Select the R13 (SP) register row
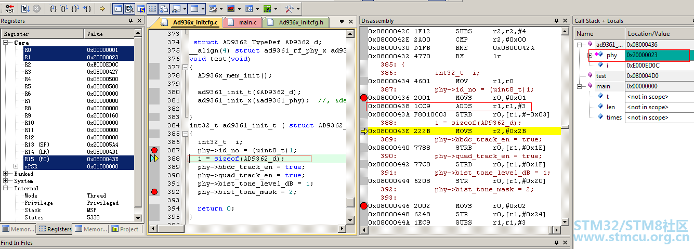The image size is (694, 249). (78, 145)
